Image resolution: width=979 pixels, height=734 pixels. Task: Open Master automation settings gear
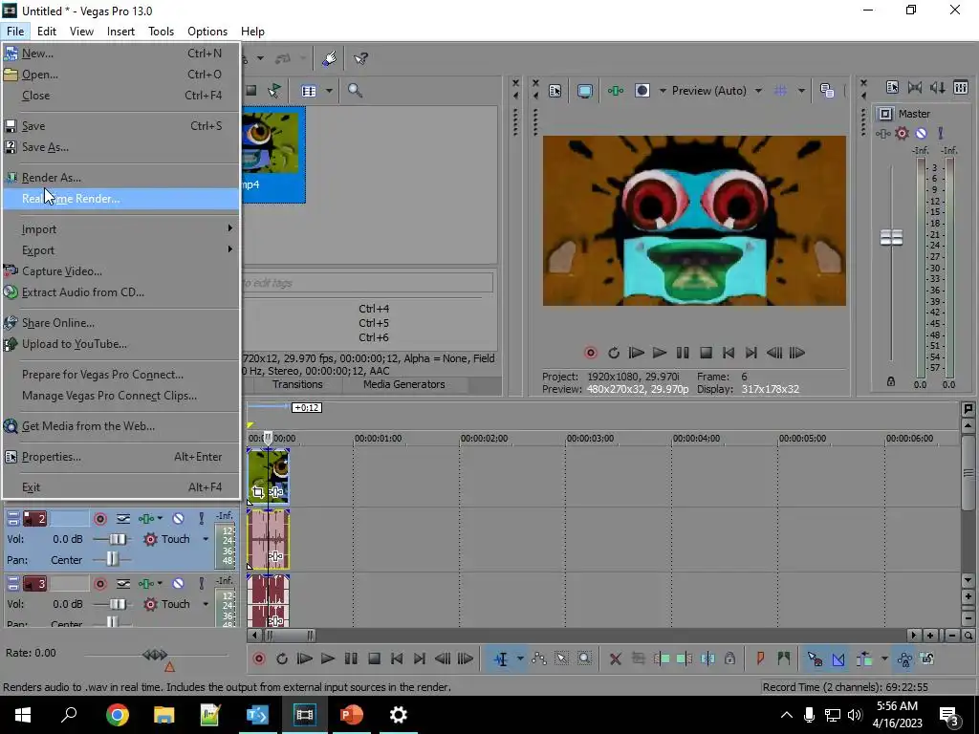[902, 133]
